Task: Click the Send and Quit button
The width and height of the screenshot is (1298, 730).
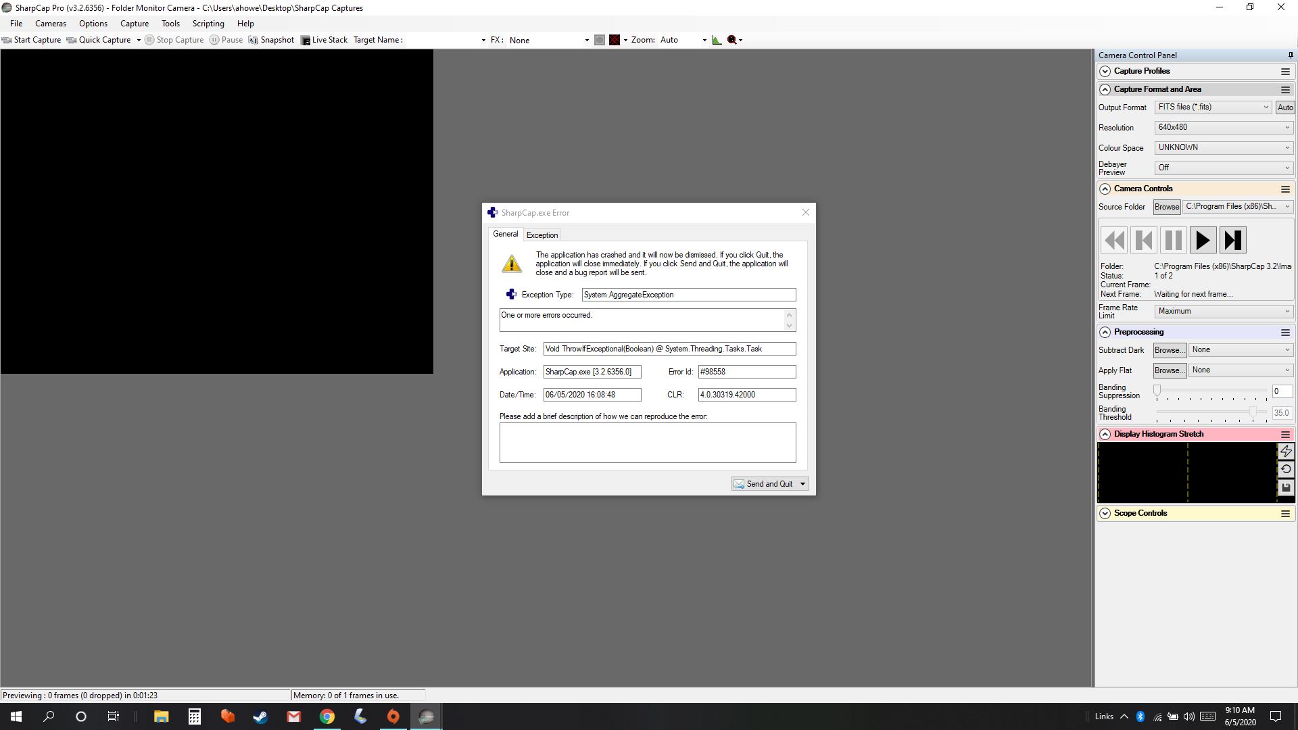Action: coord(765,484)
